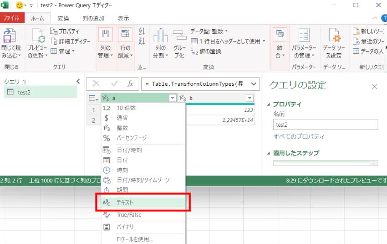Open the 詳細エディター advanced editor

pos(71,41)
